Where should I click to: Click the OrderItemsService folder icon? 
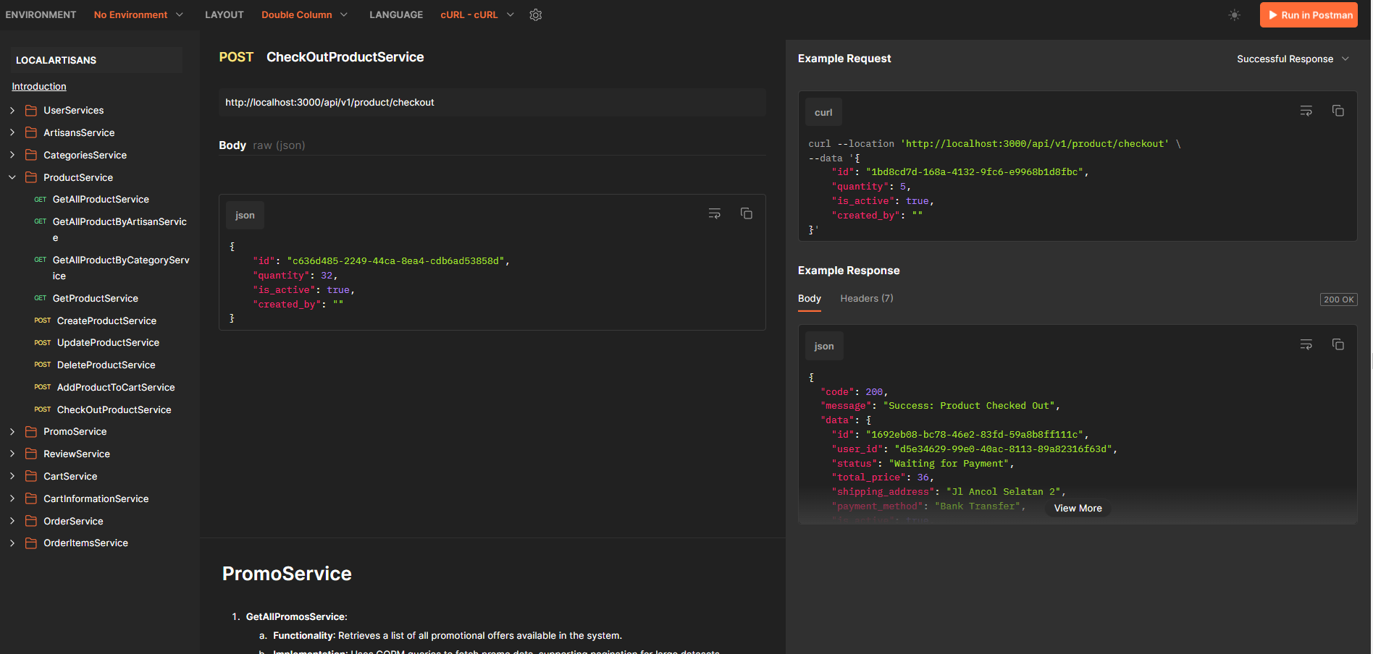click(31, 543)
